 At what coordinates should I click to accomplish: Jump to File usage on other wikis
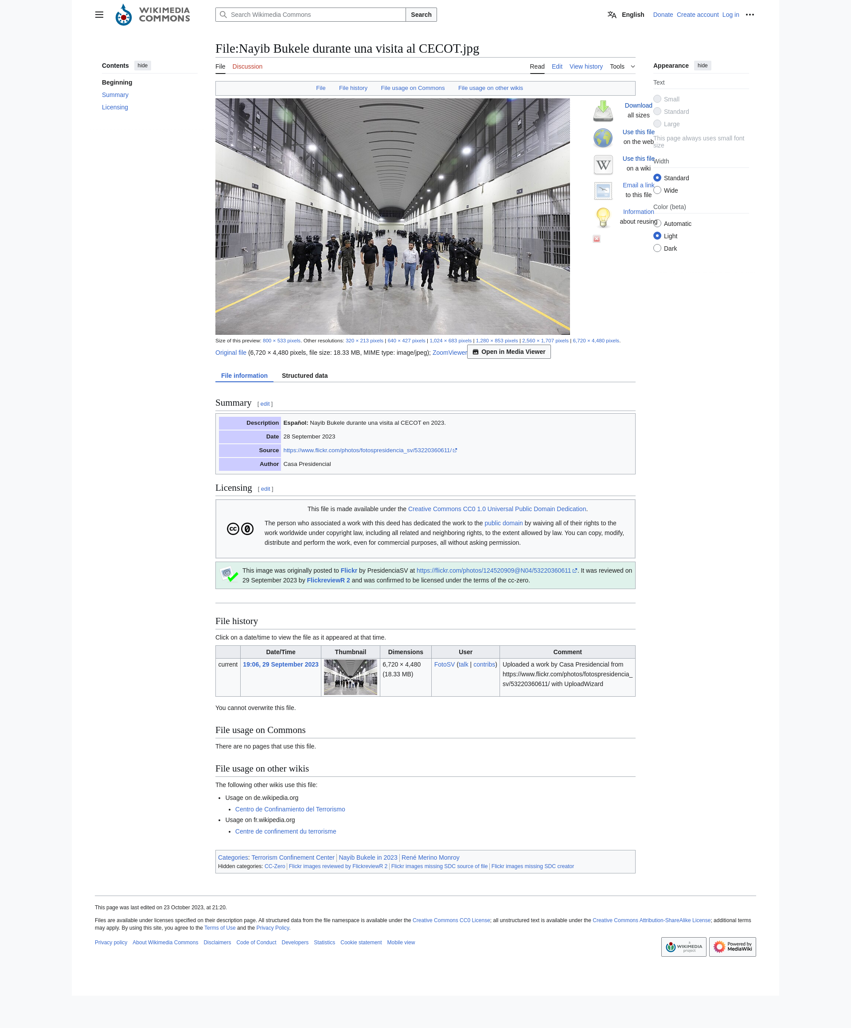coord(490,88)
